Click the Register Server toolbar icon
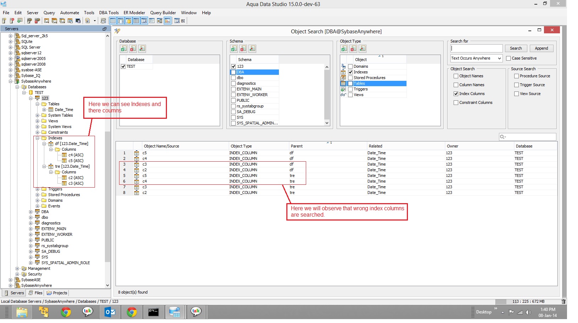578x323 pixels. tap(4, 21)
